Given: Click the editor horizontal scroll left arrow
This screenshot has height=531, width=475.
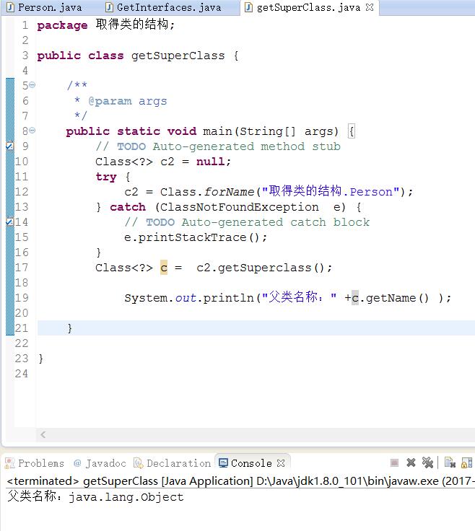Looking at the screenshot, I should (x=43, y=434).
